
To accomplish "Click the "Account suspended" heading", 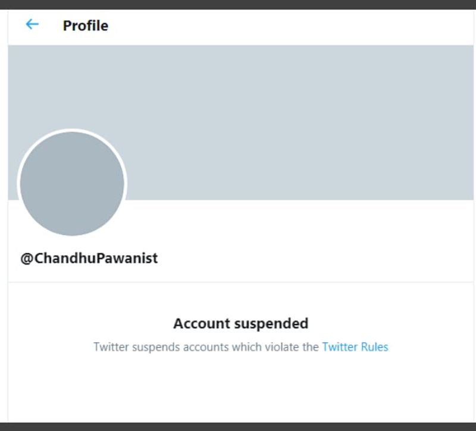I will [240, 323].
